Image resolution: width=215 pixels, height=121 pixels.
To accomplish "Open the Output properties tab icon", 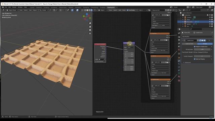I will click(179, 40).
